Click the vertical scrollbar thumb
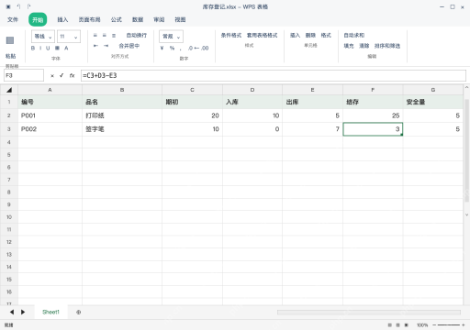Screen dimensions: 470x330 [466, 150]
